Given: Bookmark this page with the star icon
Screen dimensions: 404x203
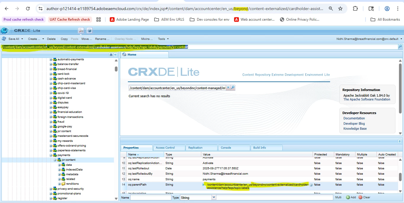Looking at the screenshot, I should pos(340,9).
